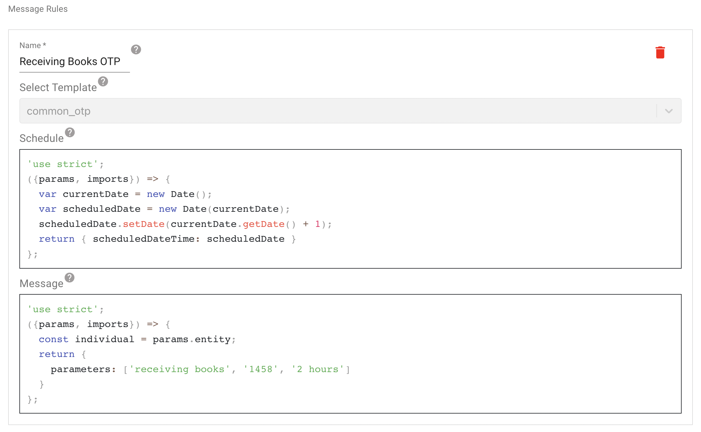Show the Schedule help question mark
Image resolution: width=701 pixels, height=432 pixels.
70,133
